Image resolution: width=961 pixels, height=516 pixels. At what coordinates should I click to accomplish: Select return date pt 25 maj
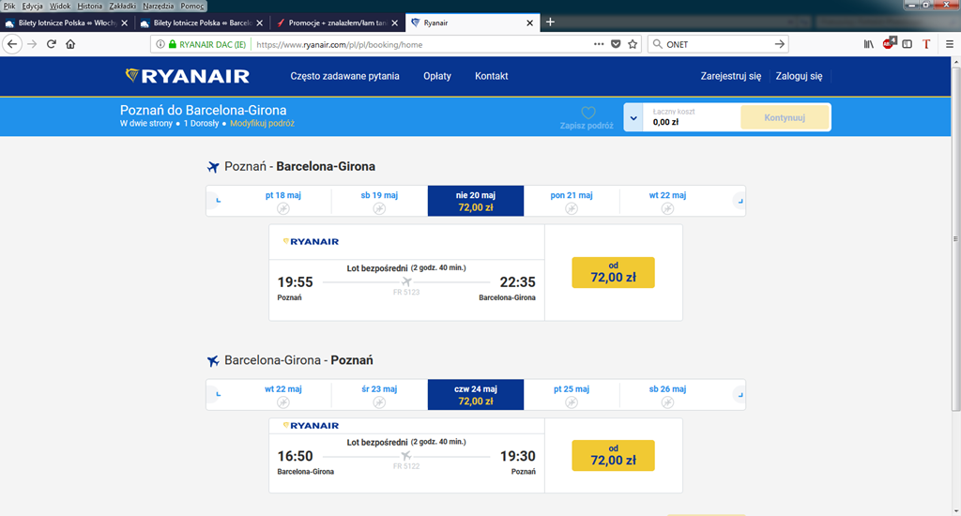pos(572,395)
